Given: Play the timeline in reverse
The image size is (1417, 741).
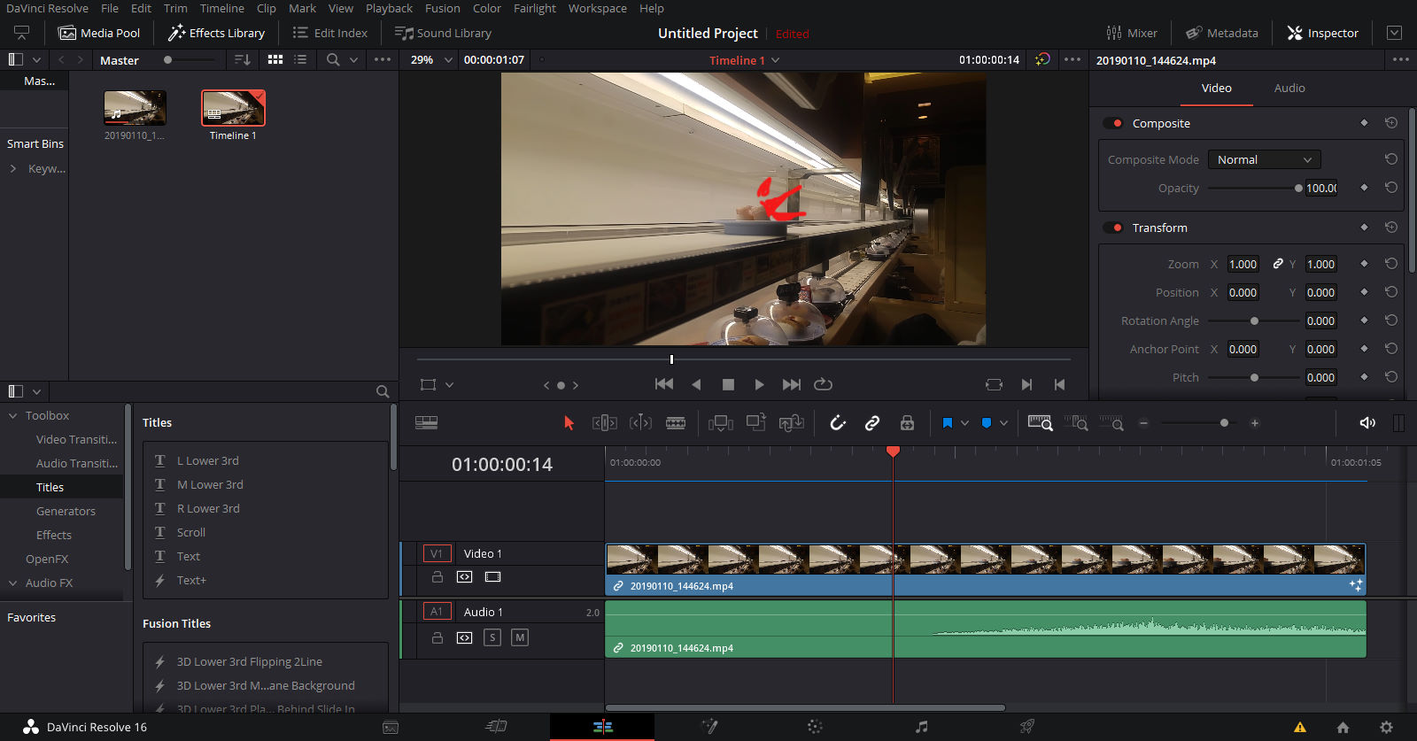Looking at the screenshot, I should (x=696, y=384).
